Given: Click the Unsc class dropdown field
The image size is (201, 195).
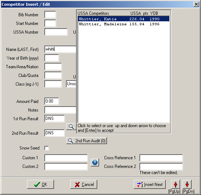Looking at the screenshot, I should point(71,84).
